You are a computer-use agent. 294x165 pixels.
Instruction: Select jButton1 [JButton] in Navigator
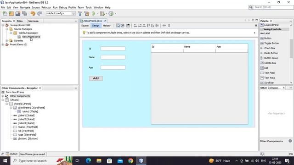28,138
